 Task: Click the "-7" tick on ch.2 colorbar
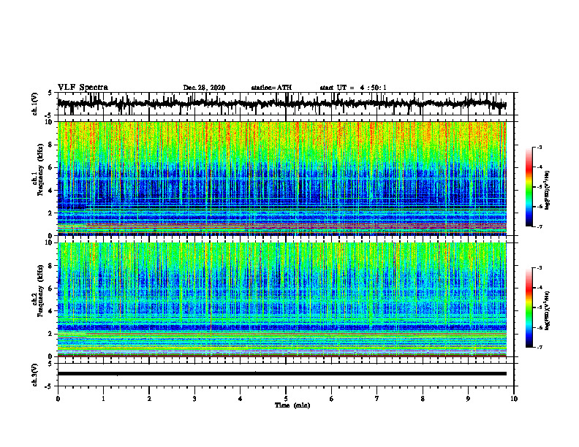pos(540,348)
